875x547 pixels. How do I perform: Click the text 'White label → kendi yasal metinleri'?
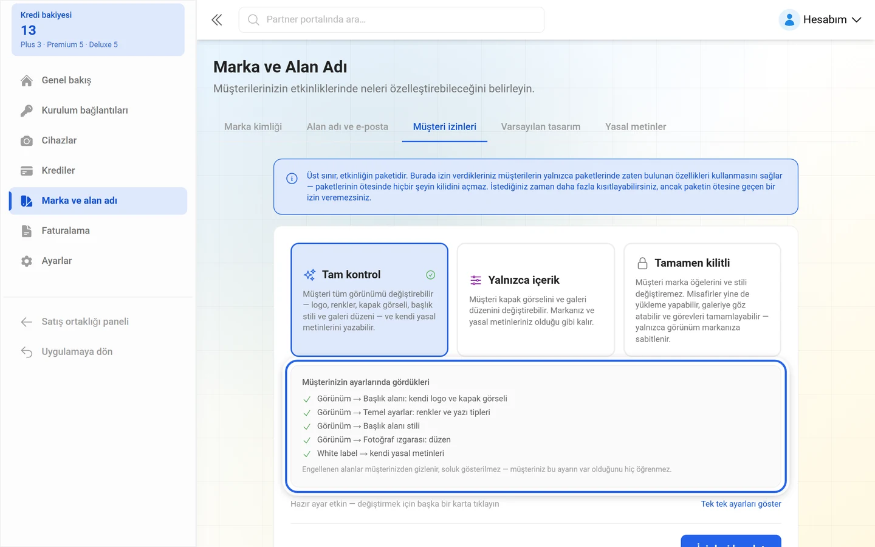point(380,453)
